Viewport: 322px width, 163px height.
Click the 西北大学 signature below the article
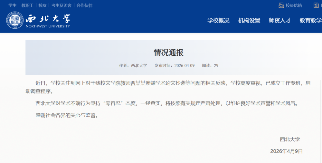coord(290,139)
